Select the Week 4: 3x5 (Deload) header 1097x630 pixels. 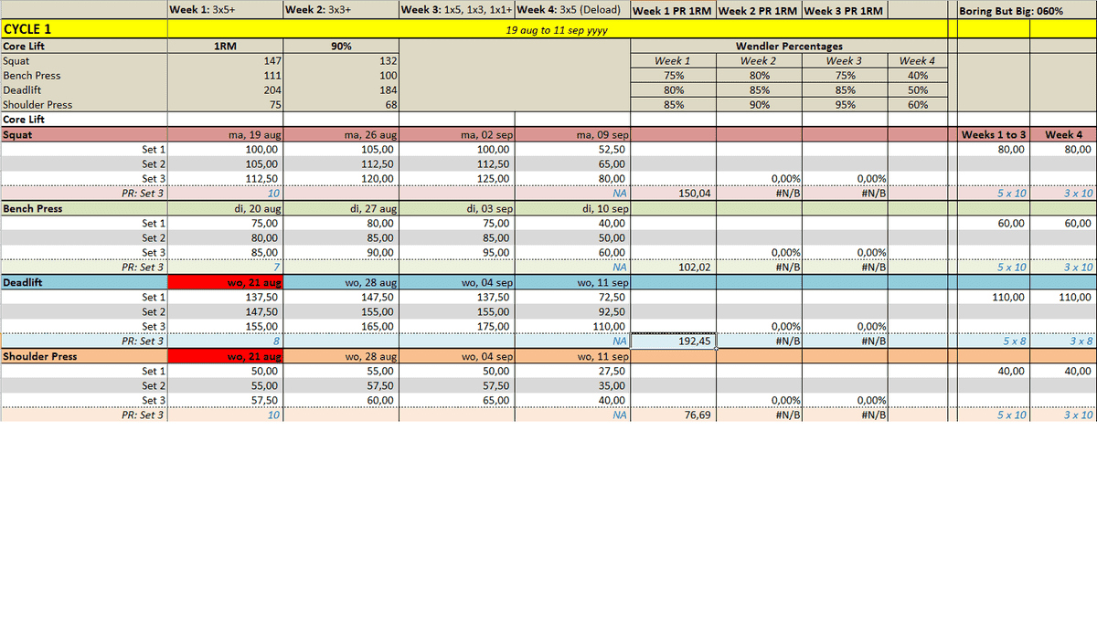point(571,11)
